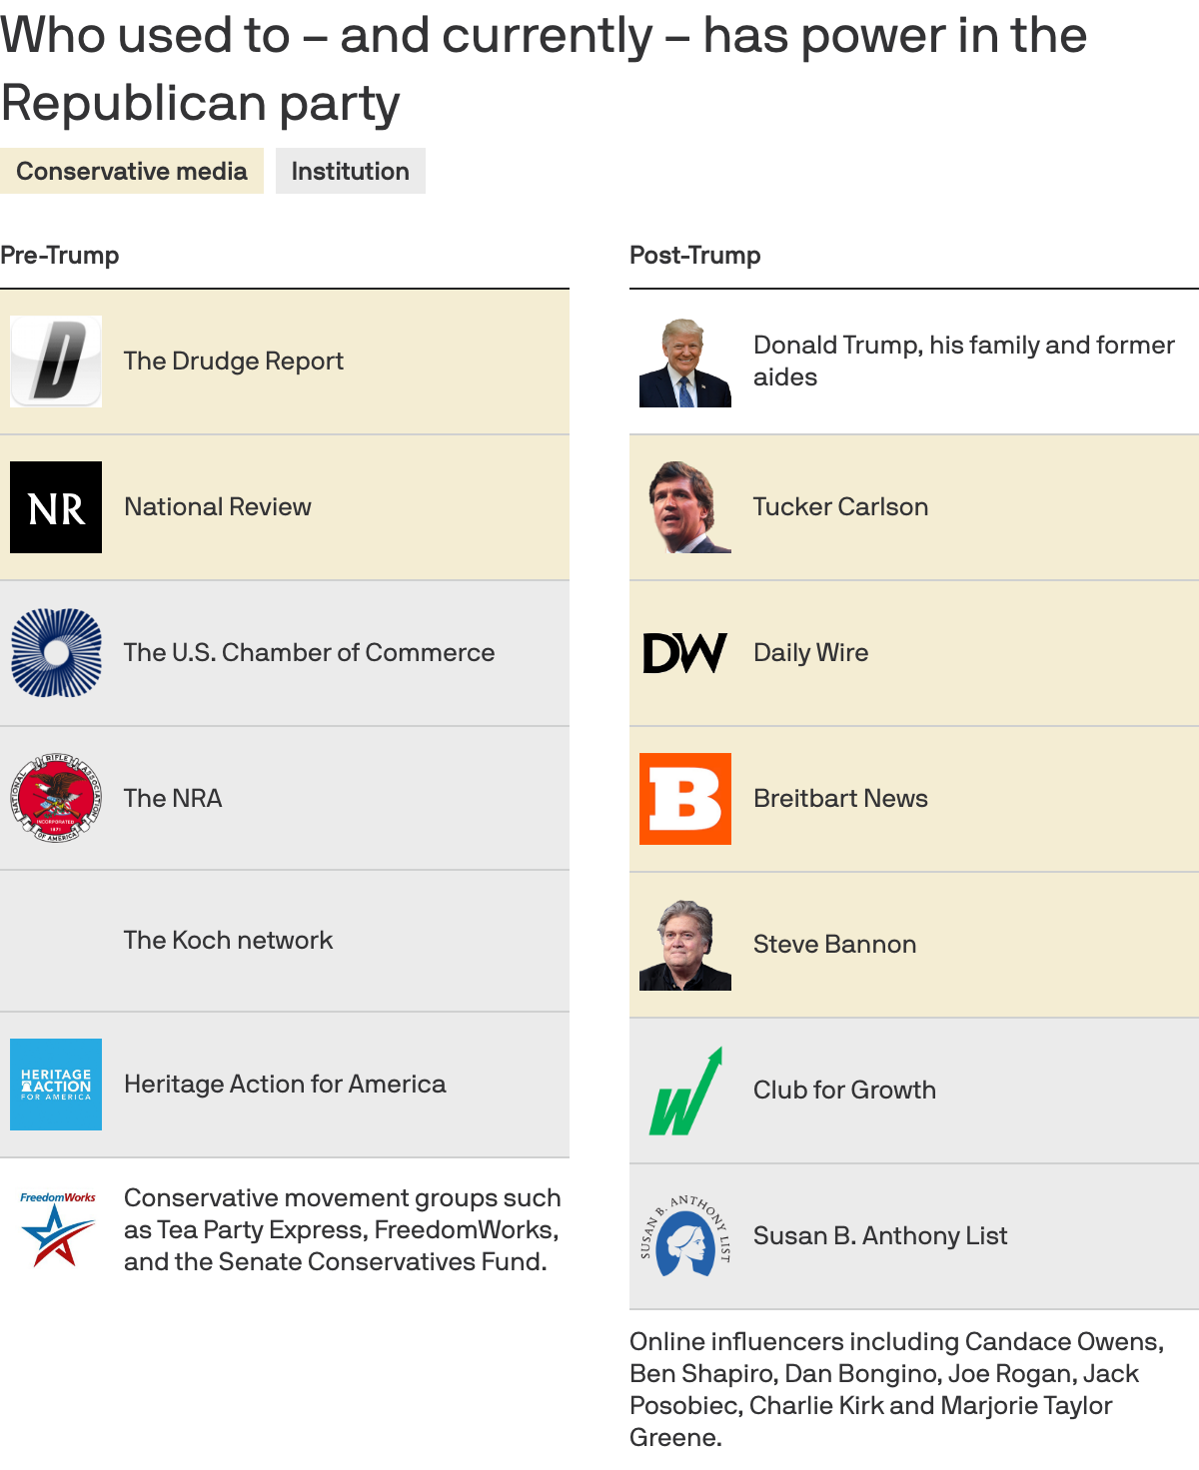The height and width of the screenshot is (1470, 1199).
Task: Click the National Review NR logo
Action: 56,507
